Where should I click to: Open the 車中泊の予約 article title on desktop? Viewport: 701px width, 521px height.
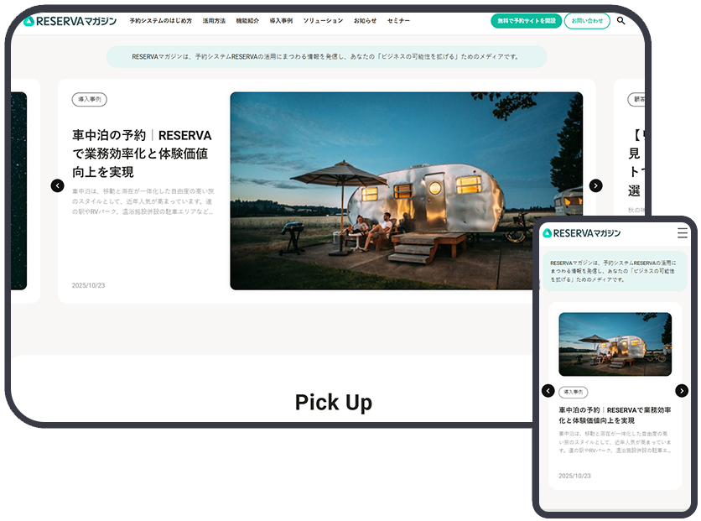pyautogui.click(x=141, y=154)
